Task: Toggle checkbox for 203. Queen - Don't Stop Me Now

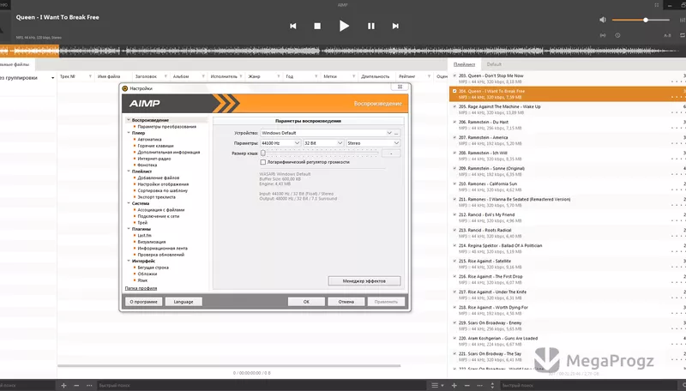Action: click(x=454, y=75)
